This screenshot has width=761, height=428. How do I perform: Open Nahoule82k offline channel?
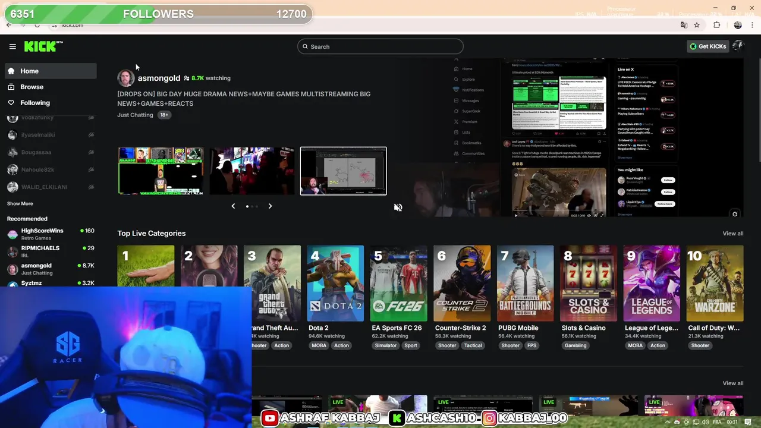point(51,169)
